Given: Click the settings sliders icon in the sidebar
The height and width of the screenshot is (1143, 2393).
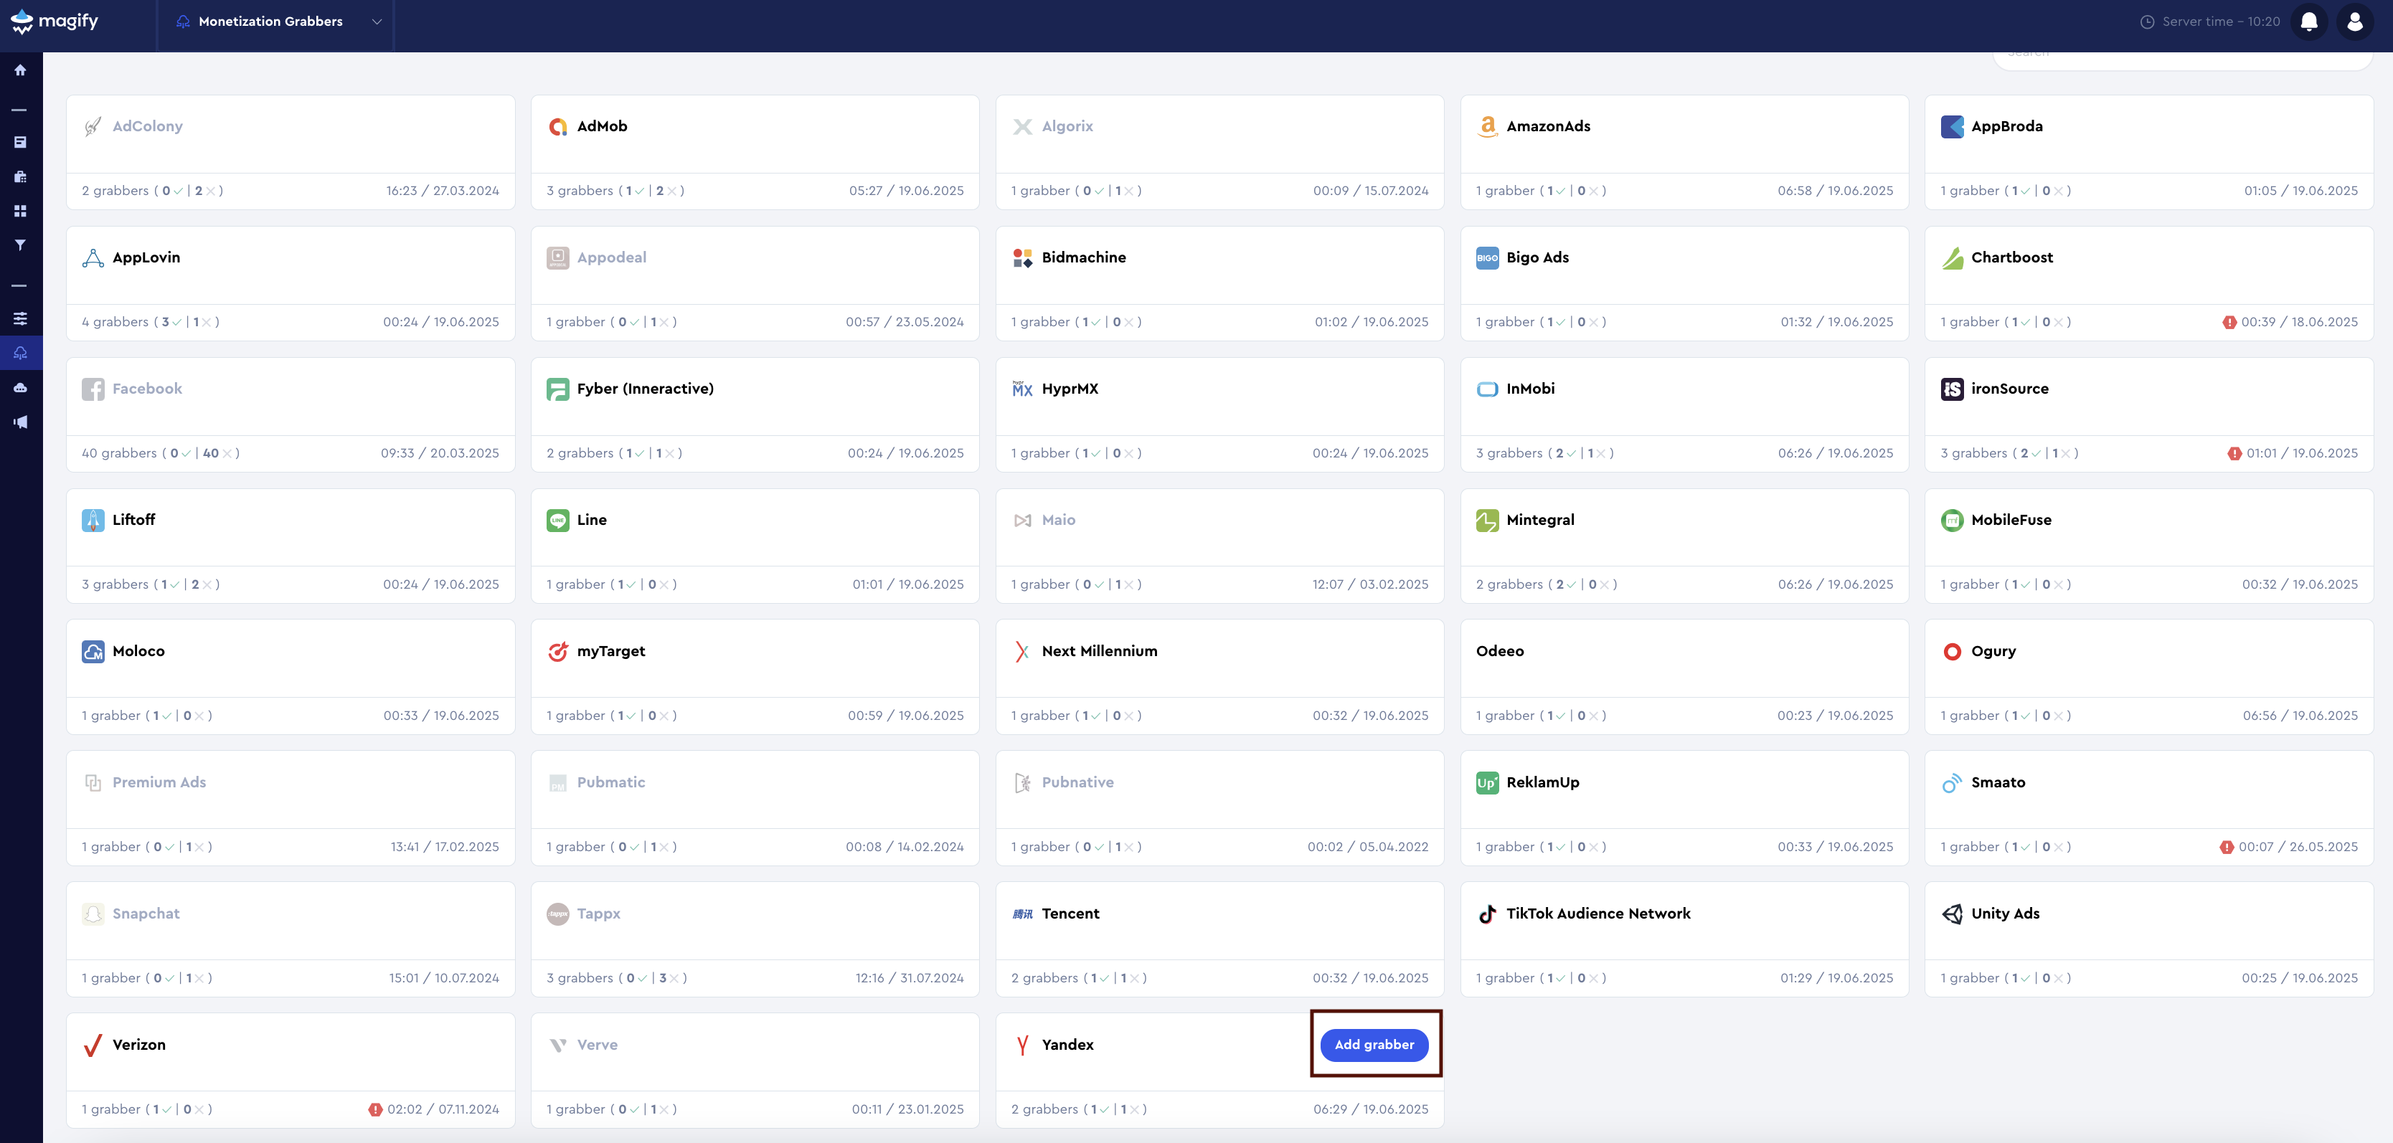Looking at the screenshot, I should coord(20,318).
